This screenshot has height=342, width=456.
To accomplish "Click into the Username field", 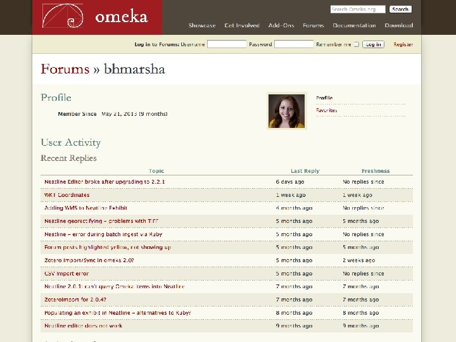I will 227,44.
